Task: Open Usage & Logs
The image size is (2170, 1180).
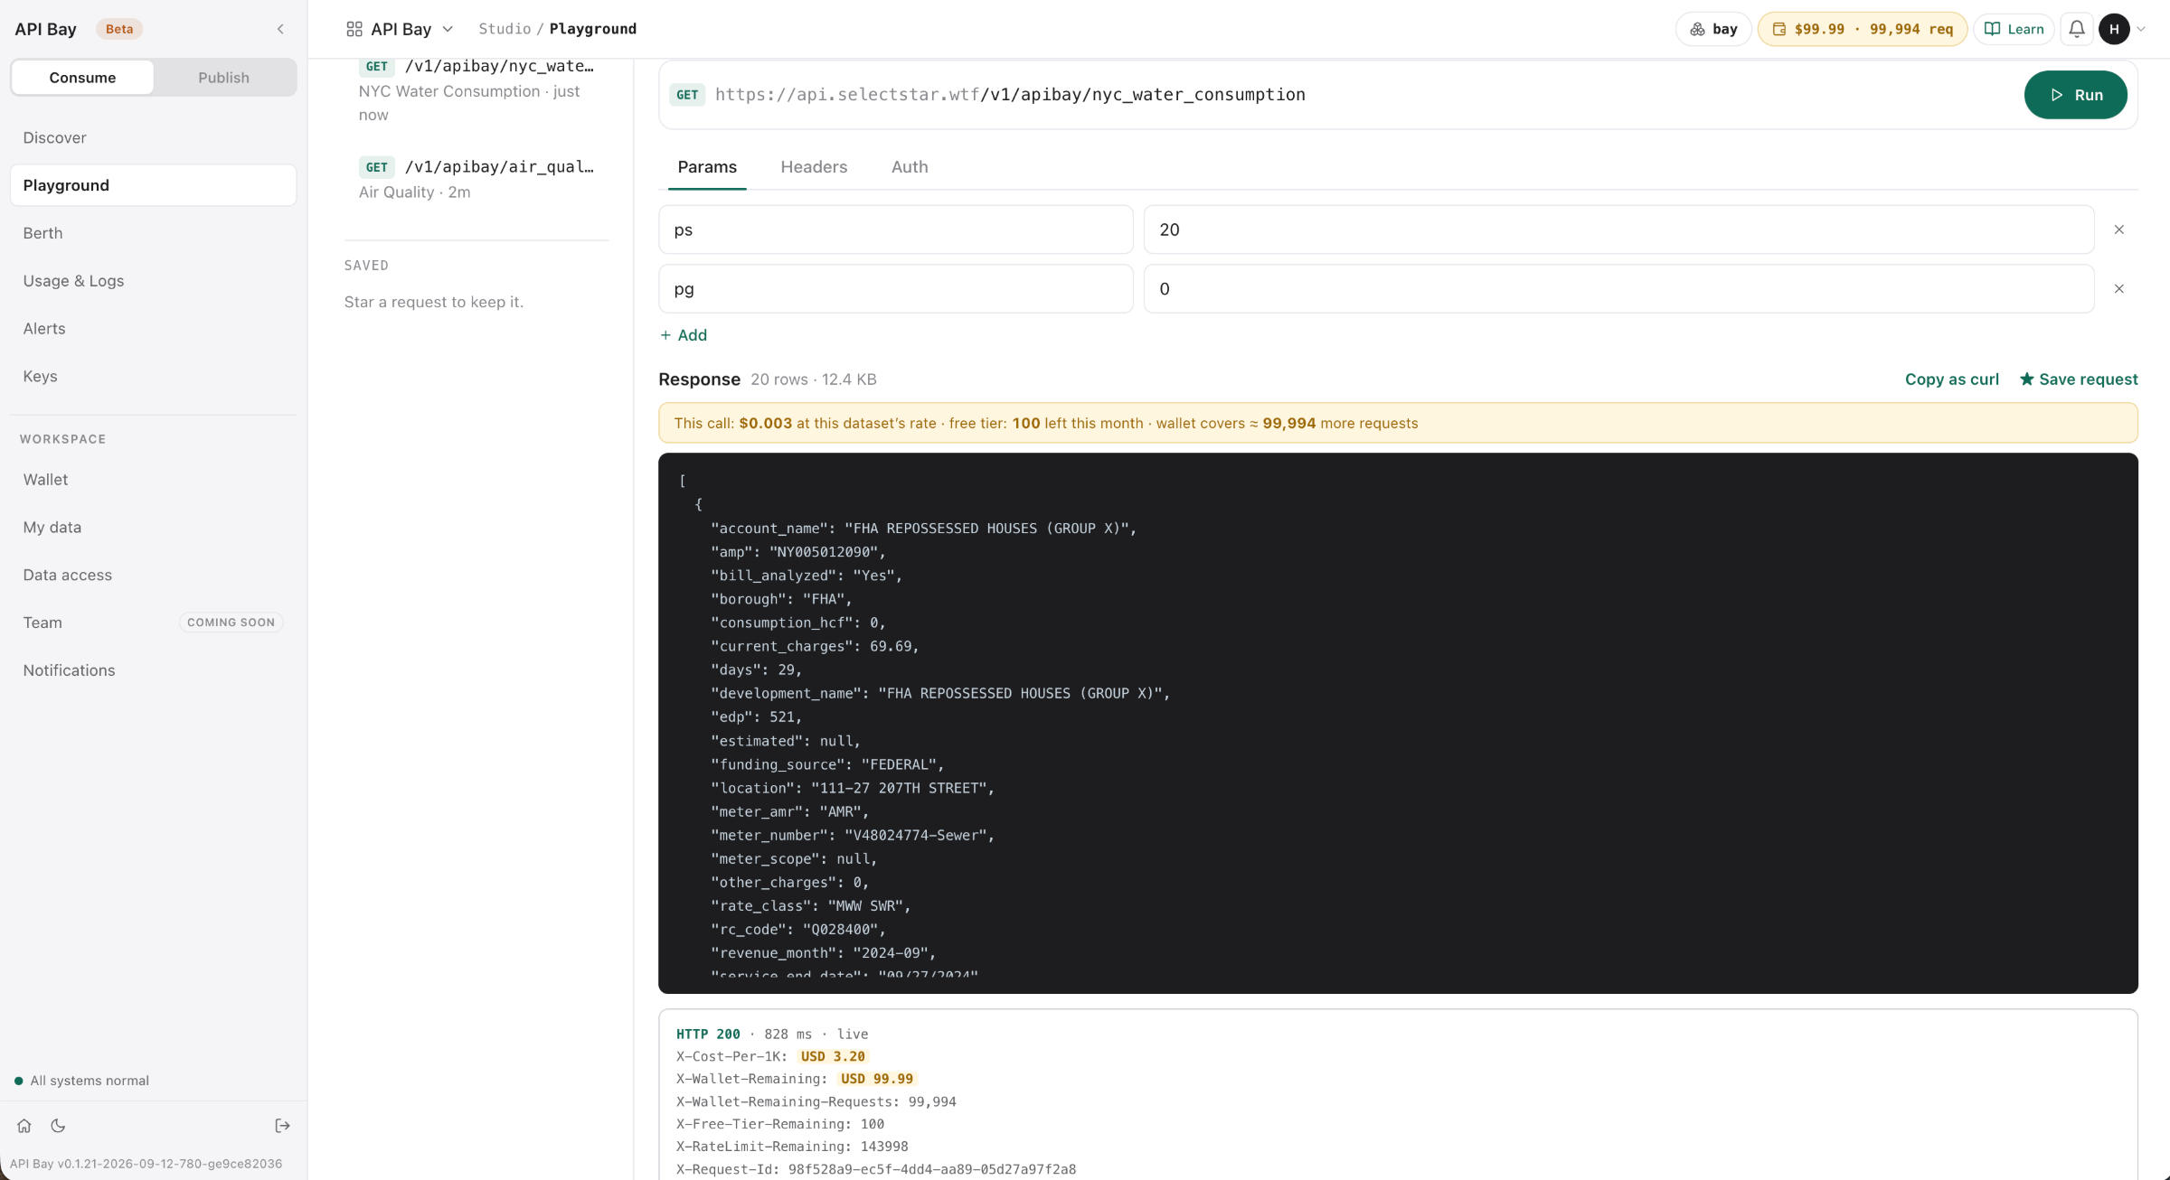Action: (153, 281)
